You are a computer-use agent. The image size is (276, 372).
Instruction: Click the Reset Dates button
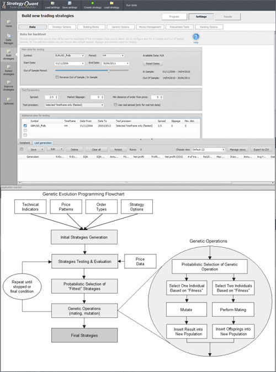coord(153,63)
